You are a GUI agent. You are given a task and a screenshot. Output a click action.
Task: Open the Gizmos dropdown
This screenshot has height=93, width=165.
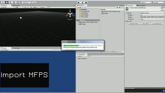point(43,7)
